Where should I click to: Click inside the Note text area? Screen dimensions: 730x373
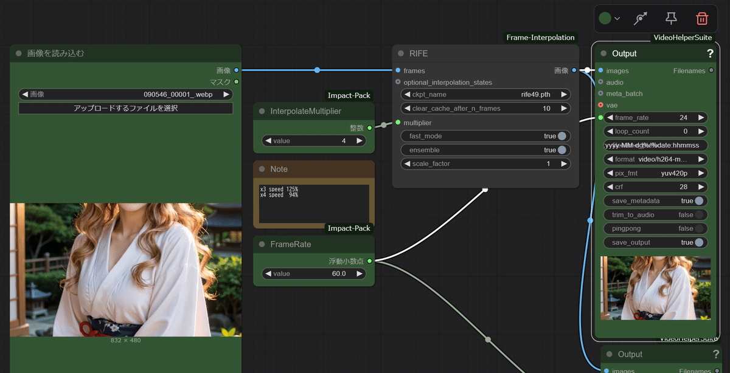click(314, 204)
